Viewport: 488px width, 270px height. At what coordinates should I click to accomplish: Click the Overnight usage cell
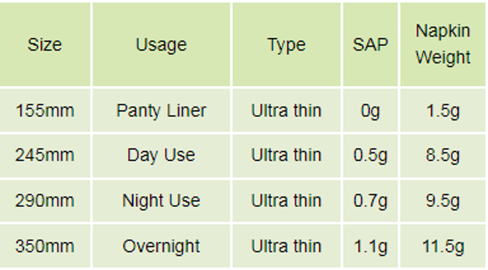pyautogui.click(x=161, y=246)
